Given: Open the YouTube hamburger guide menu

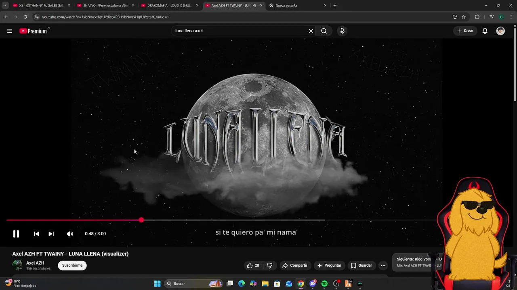Looking at the screenshot, I should tap(10, 31).
